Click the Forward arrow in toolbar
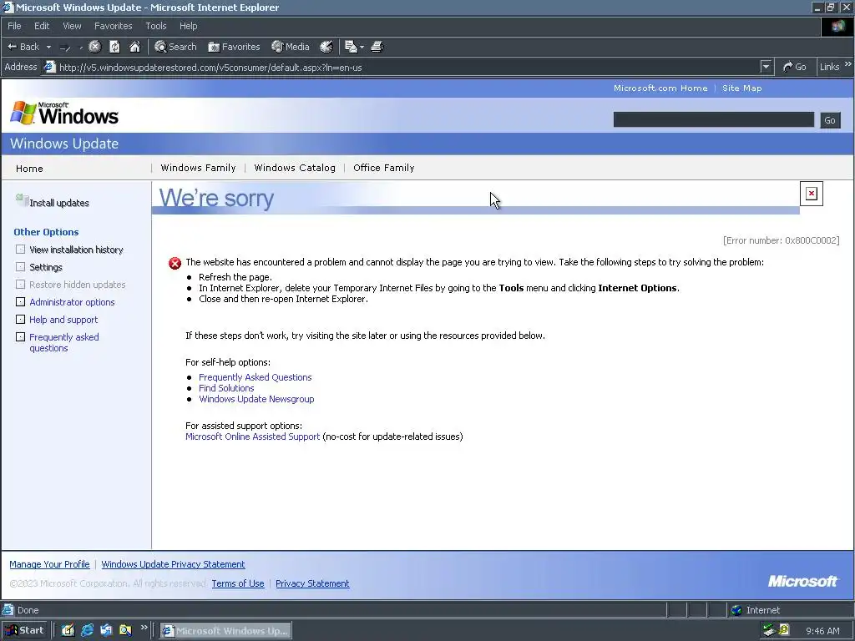Image resolution: width=855 pixels, height=641 pixels. coord(65,48)
